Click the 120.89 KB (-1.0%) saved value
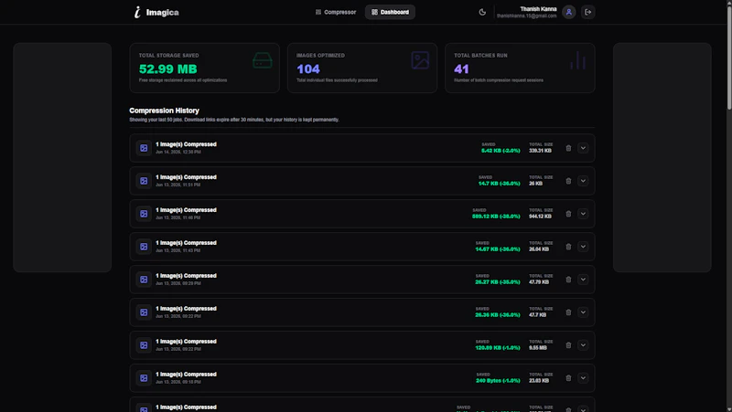The image size is (732, 412). pos(498,348)
